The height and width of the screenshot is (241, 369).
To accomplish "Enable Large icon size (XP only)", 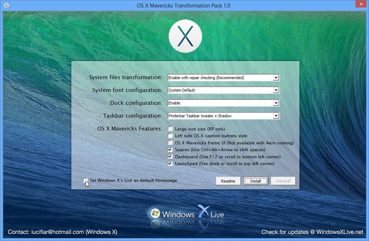I will pos(170,129).
